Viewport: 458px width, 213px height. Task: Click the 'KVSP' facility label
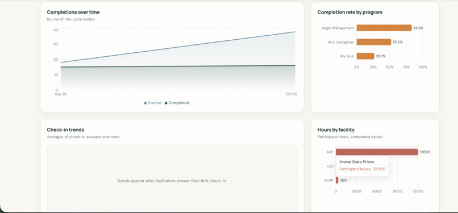click(x=329, y=180)
